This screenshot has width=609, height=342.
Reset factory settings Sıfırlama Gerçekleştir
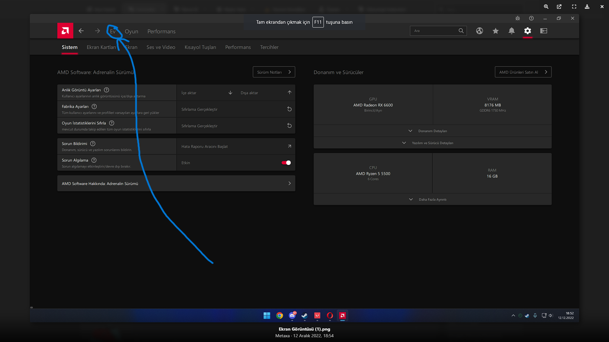click(236, 109)
